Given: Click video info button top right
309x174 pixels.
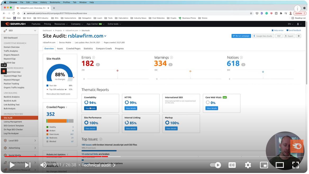Looking at the screenshot, I should point(297,8).
